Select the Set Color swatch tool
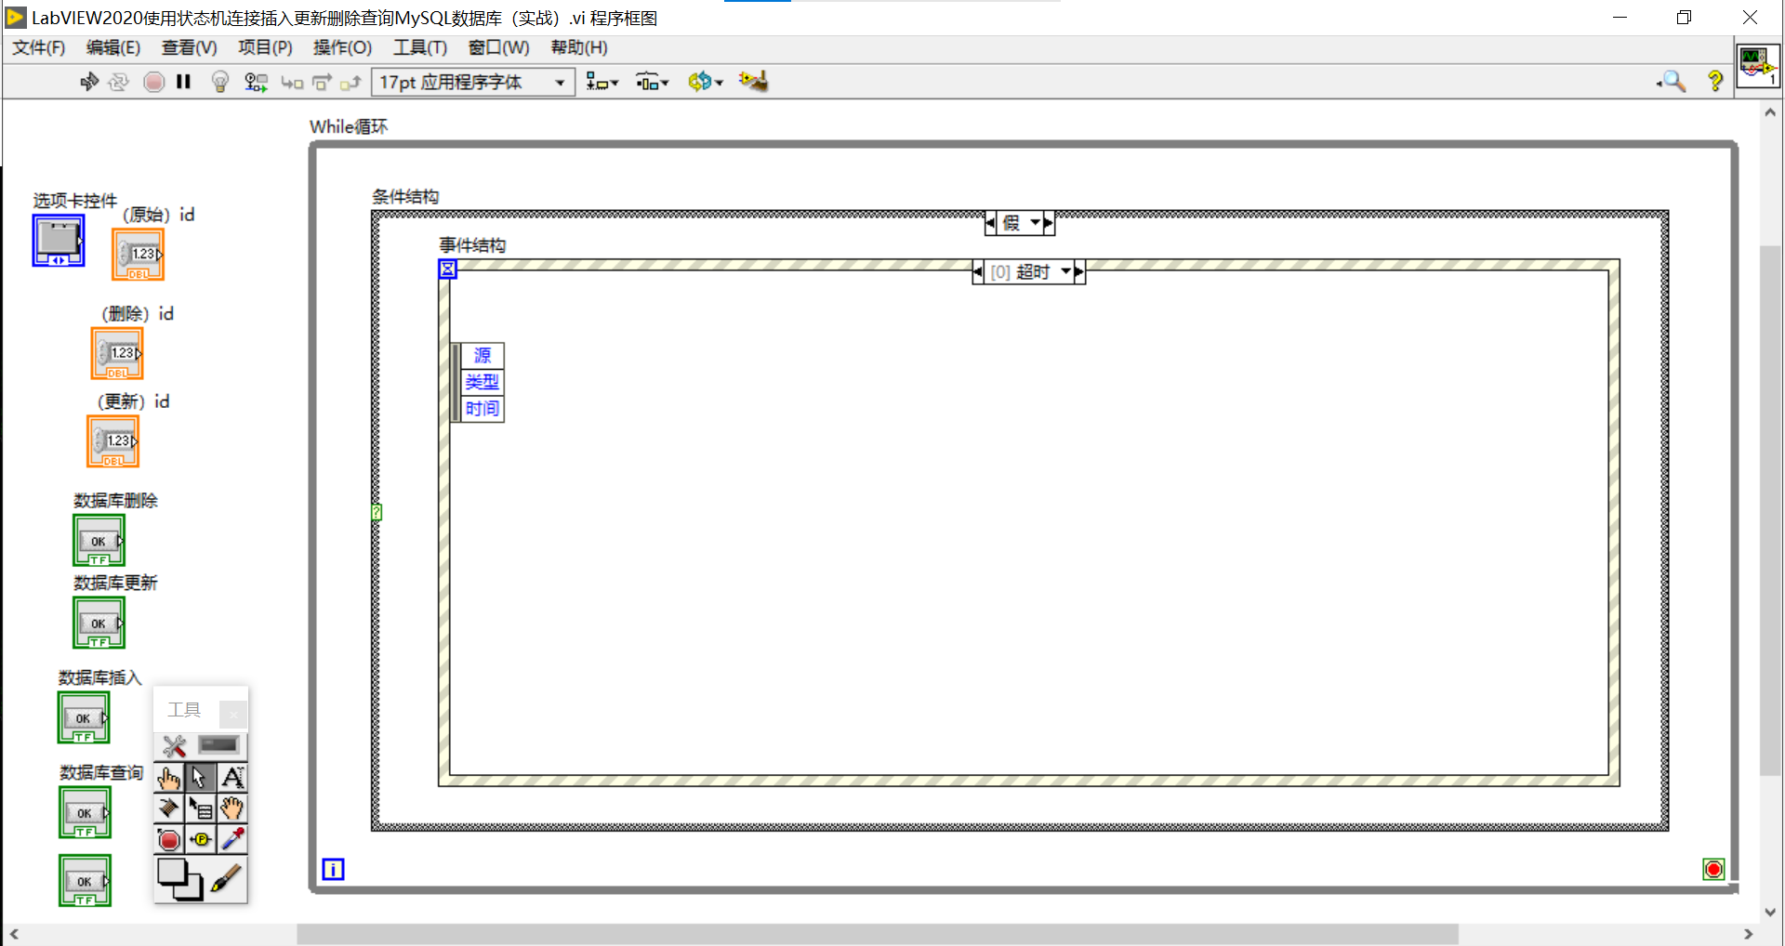 click(x=227, y=880)
